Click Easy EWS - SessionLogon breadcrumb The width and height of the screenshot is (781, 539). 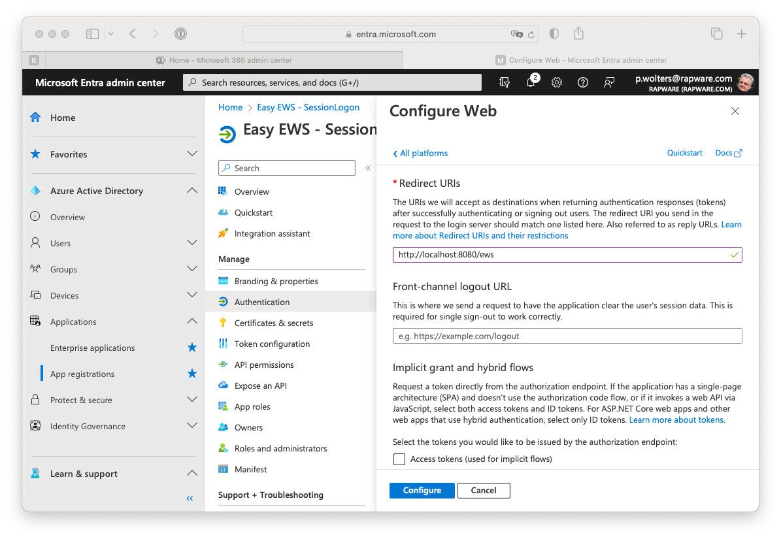click(308, 107)
